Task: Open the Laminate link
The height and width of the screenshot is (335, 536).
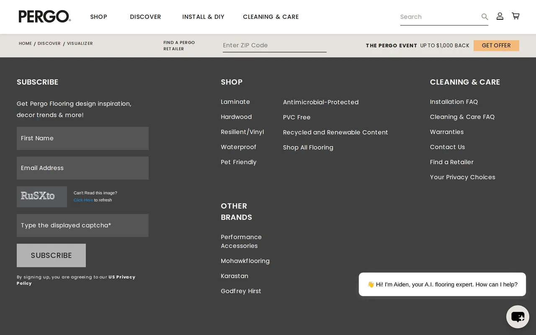Action: click(235, 102)
